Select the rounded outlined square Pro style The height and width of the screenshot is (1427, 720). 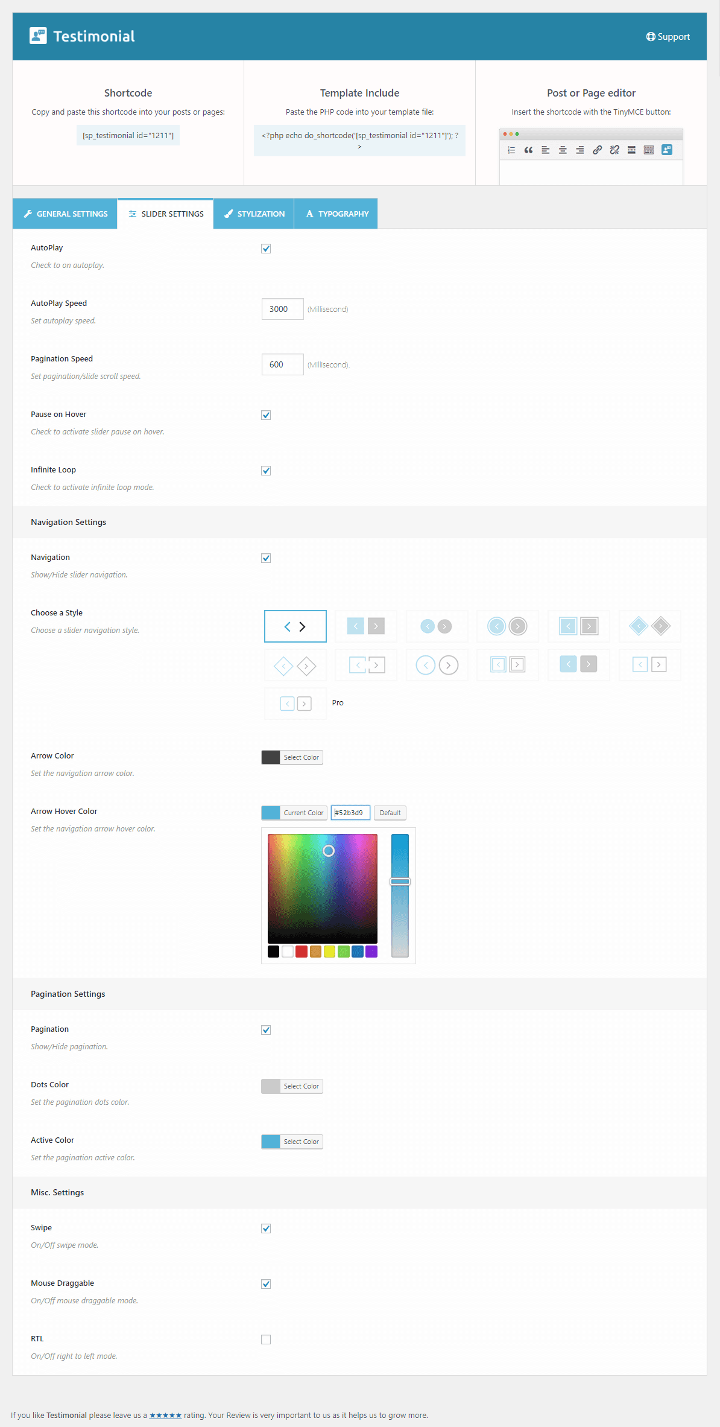click(295, 704)
